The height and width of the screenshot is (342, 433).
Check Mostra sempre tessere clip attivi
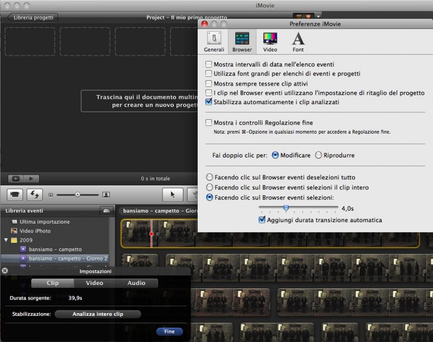(x=209, y=83)
